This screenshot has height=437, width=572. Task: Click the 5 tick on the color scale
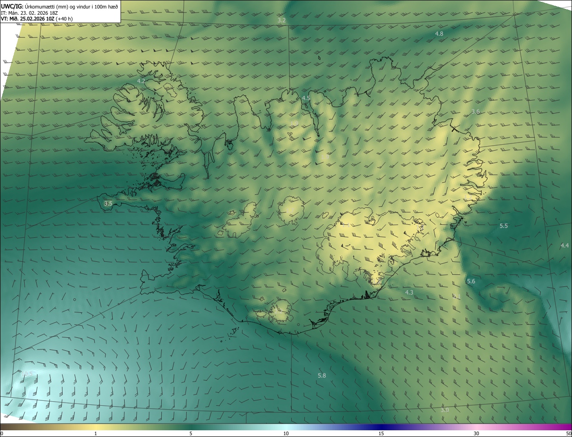tap(191, 434)
